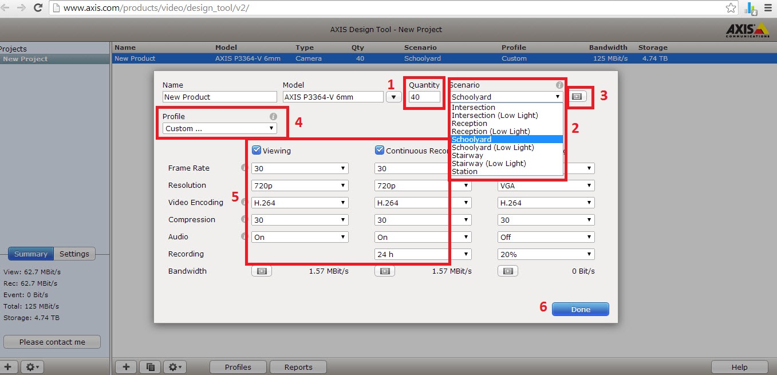Go back using the browser back arrow

click(5, 8)
